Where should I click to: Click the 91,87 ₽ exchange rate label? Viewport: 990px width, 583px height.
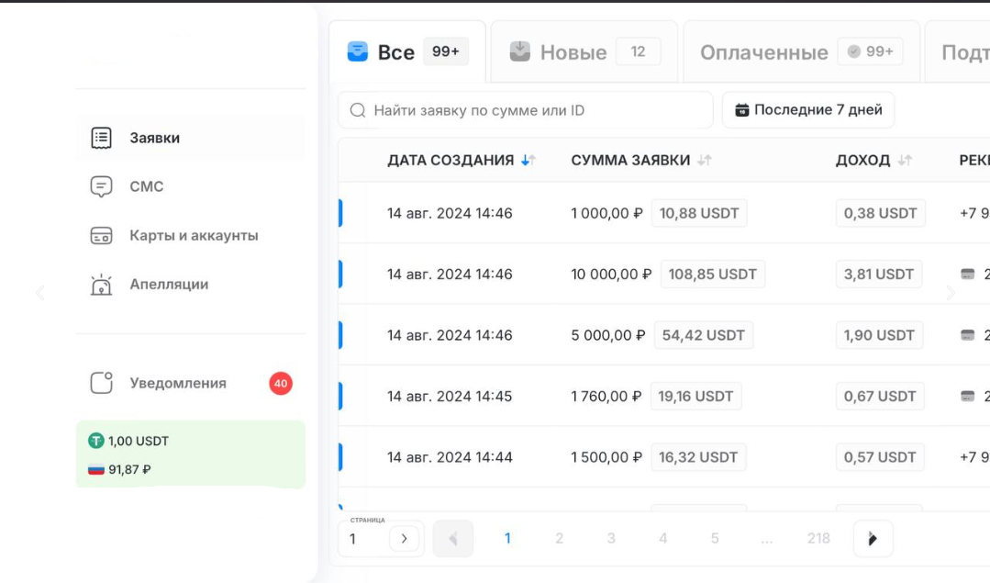click(x=129, y=469)
